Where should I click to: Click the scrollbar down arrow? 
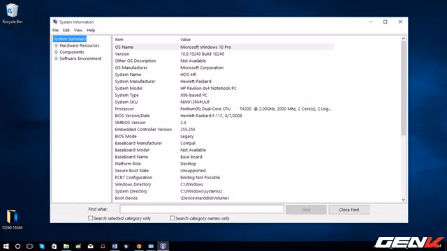coord(404,199)
